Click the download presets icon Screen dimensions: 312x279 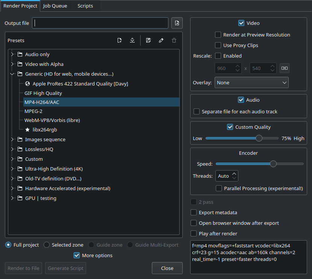click(132, 41)
